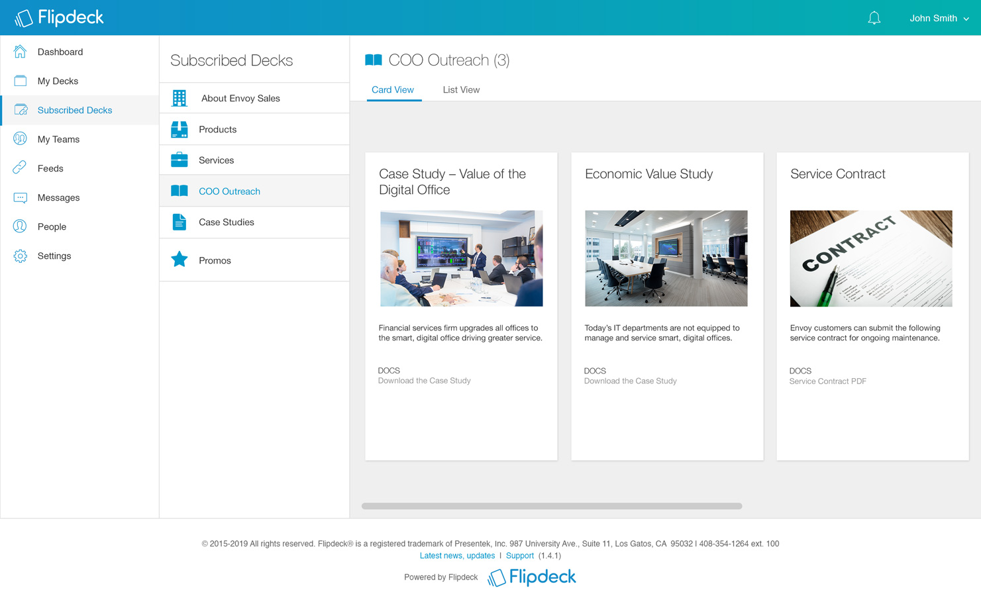
Task: Click the Flipdeck logo in the footer
Action: coord(532,577)
